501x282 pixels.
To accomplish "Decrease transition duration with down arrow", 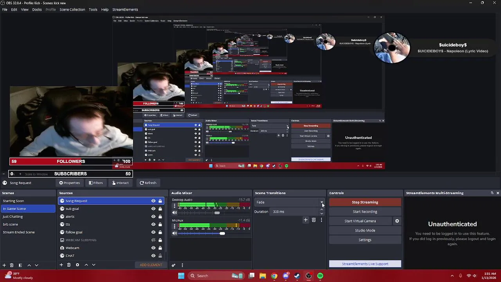I will [322, 213].
